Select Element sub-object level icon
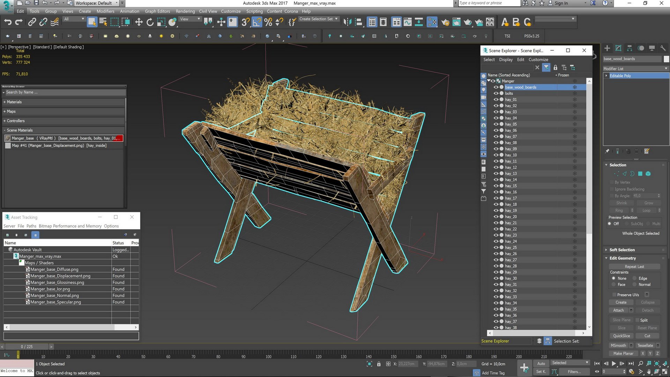This screenshot has height=377, width=670. click(648, 173)
